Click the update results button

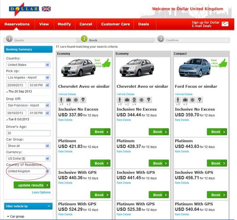pos(32,185)
